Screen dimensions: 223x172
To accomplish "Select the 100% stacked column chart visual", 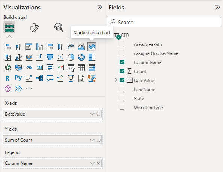I will point(60,47).
